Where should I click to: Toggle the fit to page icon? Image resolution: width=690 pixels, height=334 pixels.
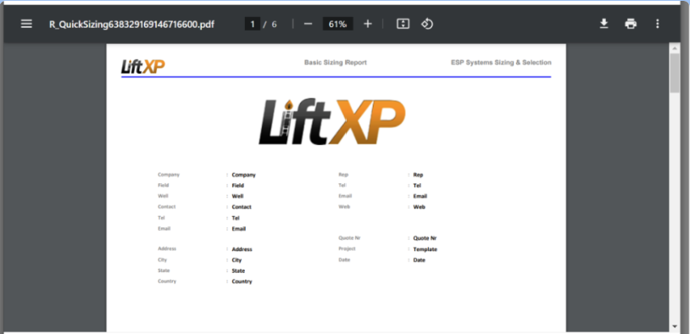(x=403, y=24)
